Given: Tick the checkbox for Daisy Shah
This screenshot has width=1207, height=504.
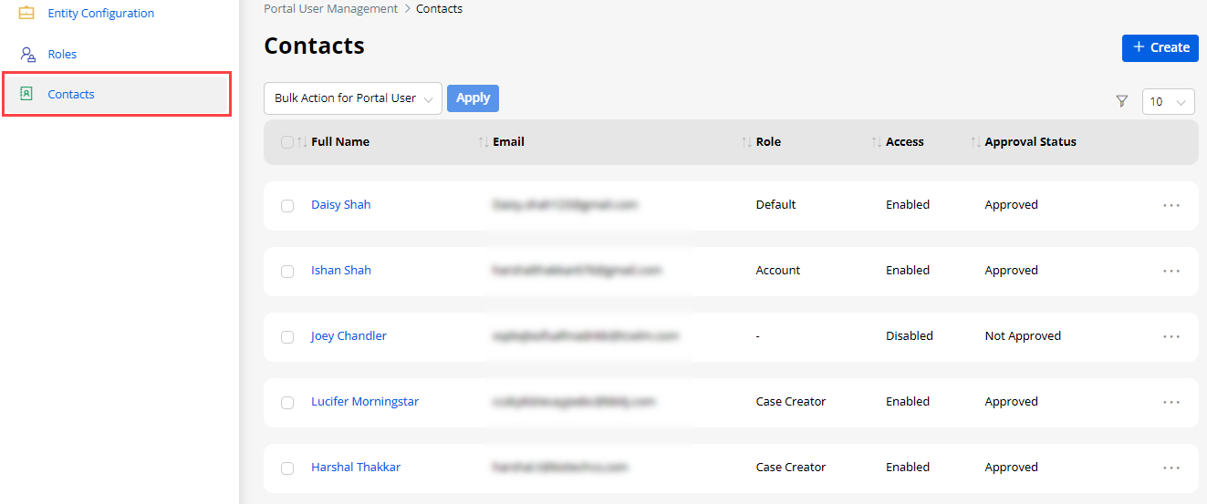Looking at the screenshot, I should click(x=287, y=206).
